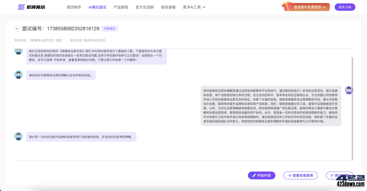Switch to the AI模拟面试 tab
Screen dimensions: 367x191
pyautogui.click(x=97, y=7)
